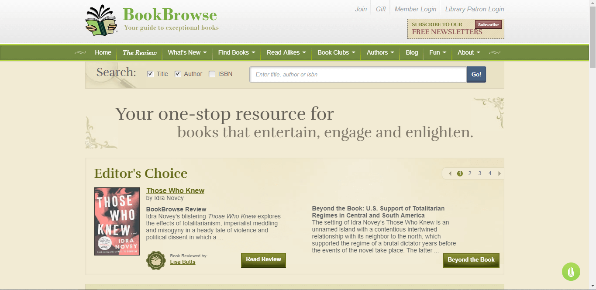Click the BookBrowse site name heading
The image size is (596, 290).
170,14
